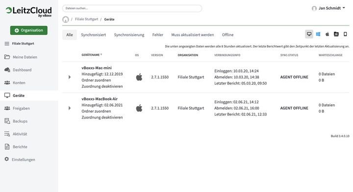Click the Sync-Status column header
The image size is (353, 192).
tap(289, 55)
